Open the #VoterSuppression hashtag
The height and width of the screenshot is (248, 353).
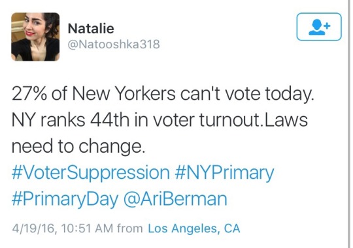[90, 173]
